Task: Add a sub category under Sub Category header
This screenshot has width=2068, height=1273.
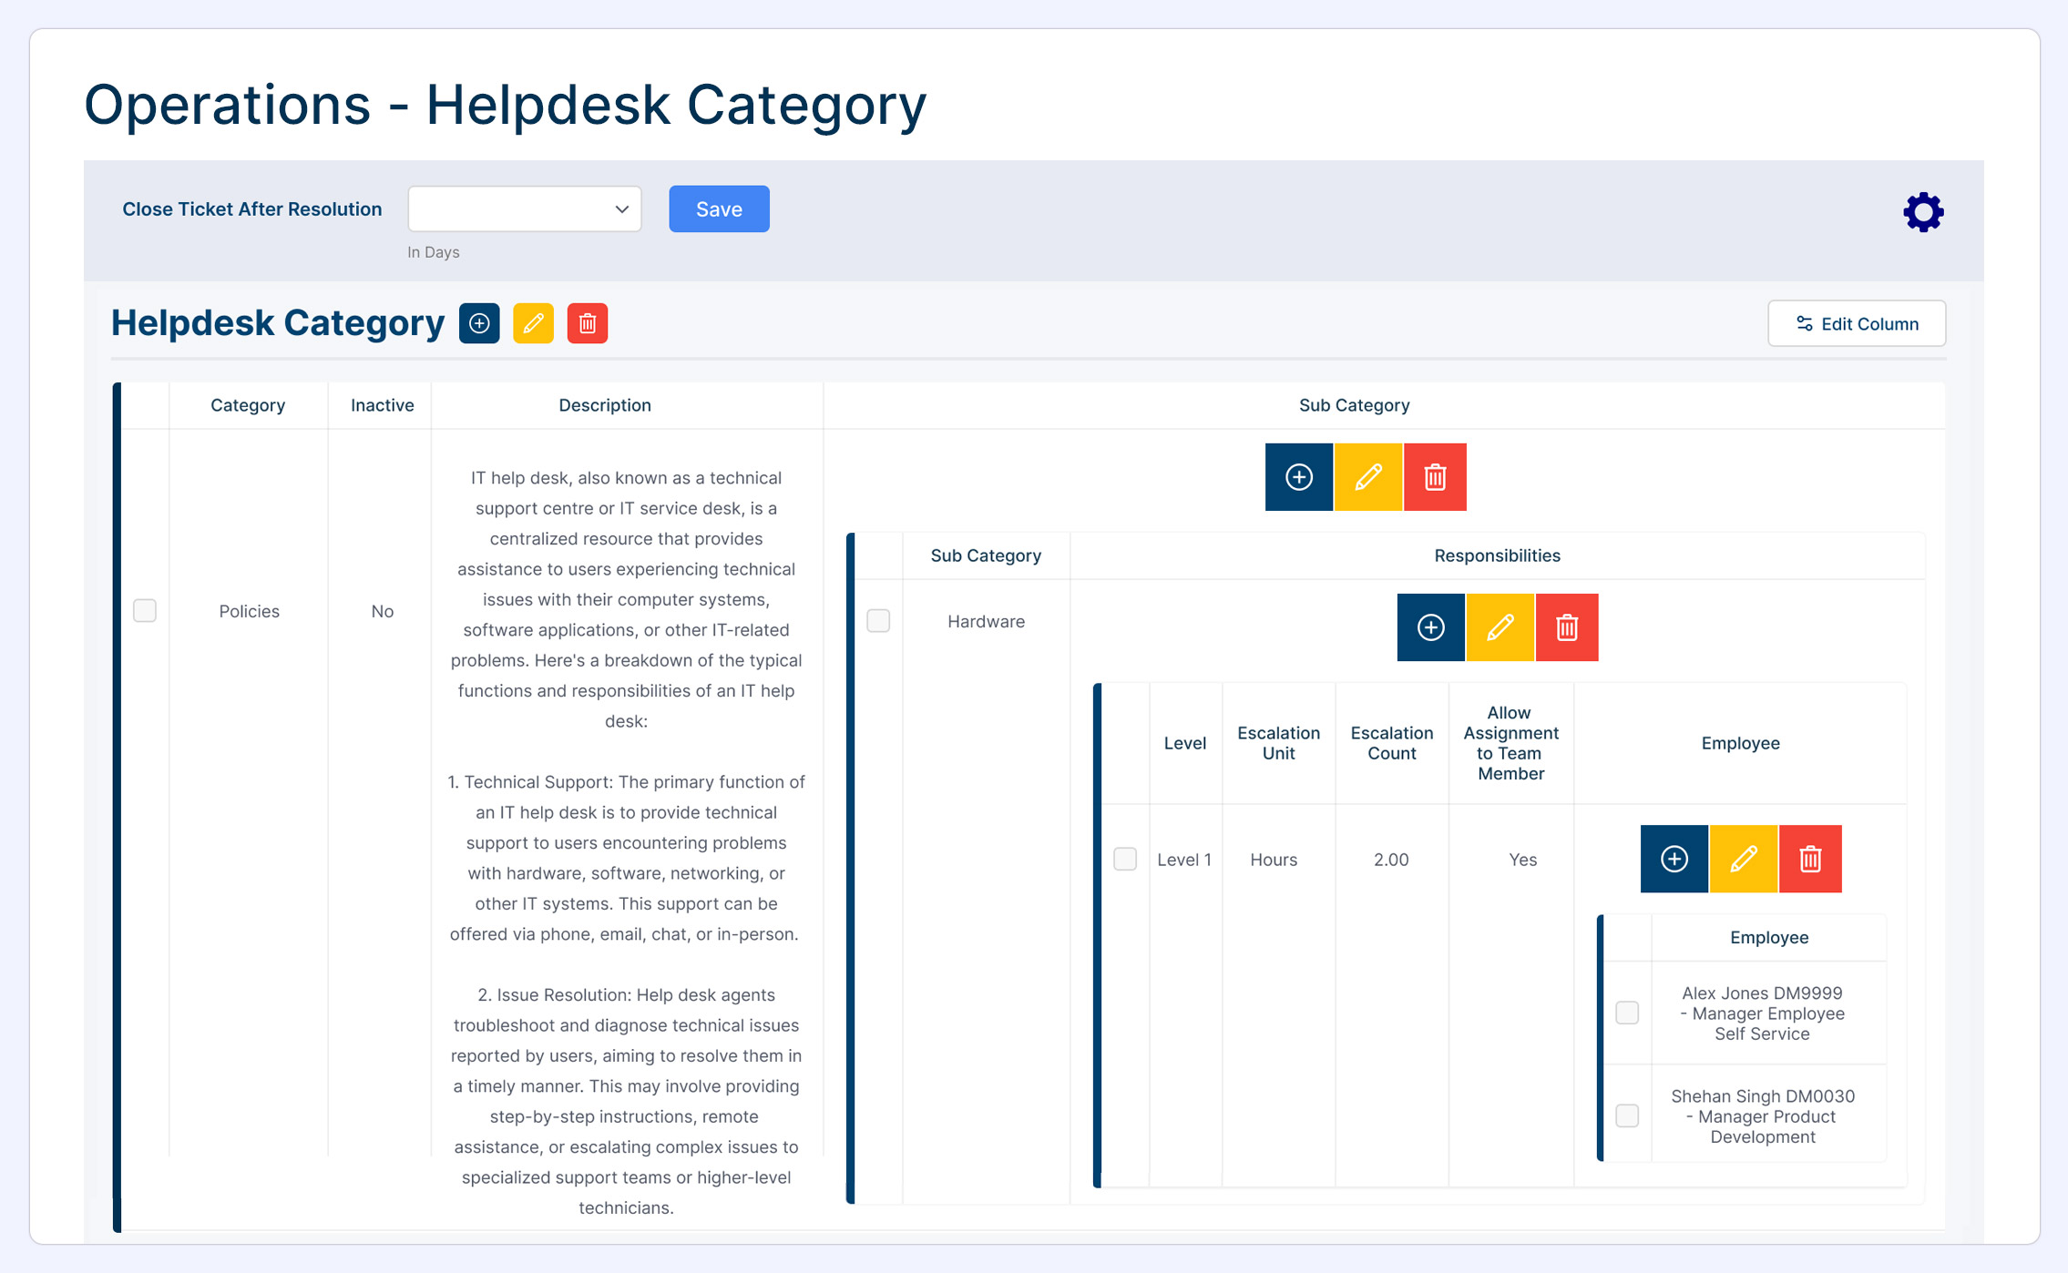Action: [1298, 477]
